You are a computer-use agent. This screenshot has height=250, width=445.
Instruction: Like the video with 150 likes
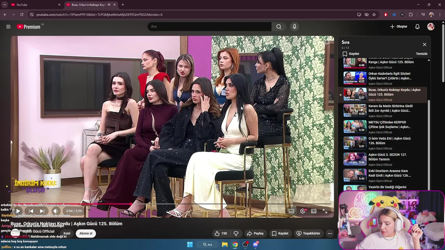pos(221,233)
